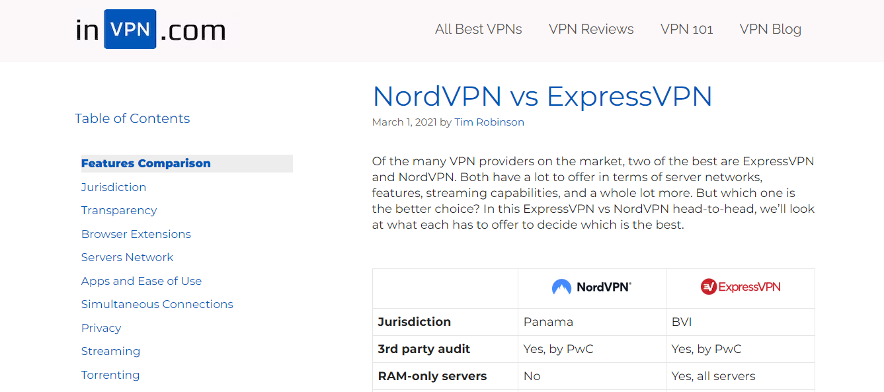The height and width of the screenshot is (392, 884).
Task: Go to the Streaming section
Action: (x=110, y=351)
